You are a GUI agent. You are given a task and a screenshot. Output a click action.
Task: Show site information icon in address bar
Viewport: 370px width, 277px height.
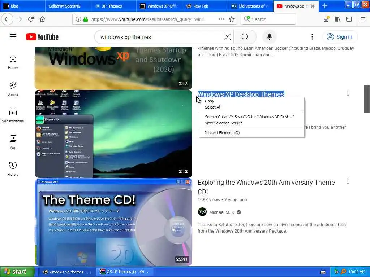click(x=78, y=19)
